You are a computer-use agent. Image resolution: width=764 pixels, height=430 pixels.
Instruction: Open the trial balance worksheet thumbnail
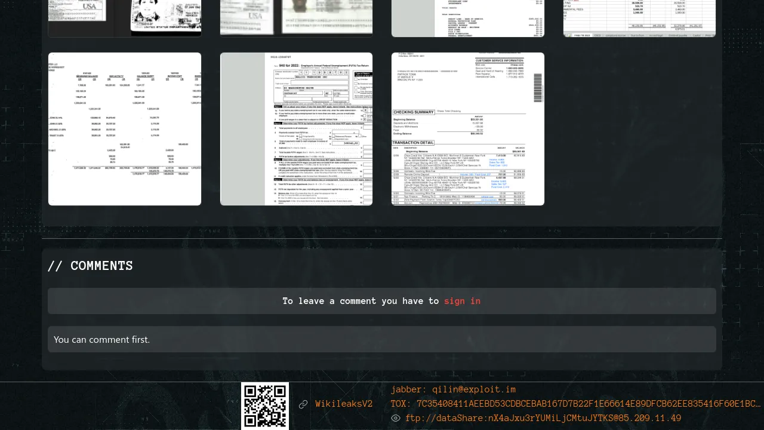click(x=125, y=129)
